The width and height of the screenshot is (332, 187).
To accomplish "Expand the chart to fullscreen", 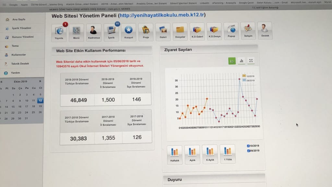I will tap(251, 61).
